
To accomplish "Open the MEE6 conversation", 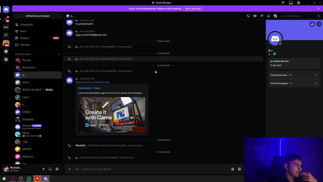I will pos(38,134).
